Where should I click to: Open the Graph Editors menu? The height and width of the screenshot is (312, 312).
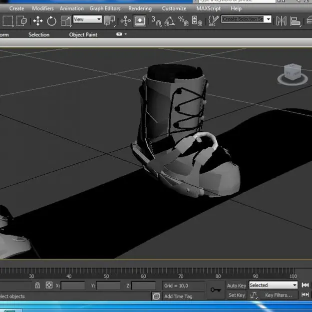pyautogui.click(x=105, y=8)
